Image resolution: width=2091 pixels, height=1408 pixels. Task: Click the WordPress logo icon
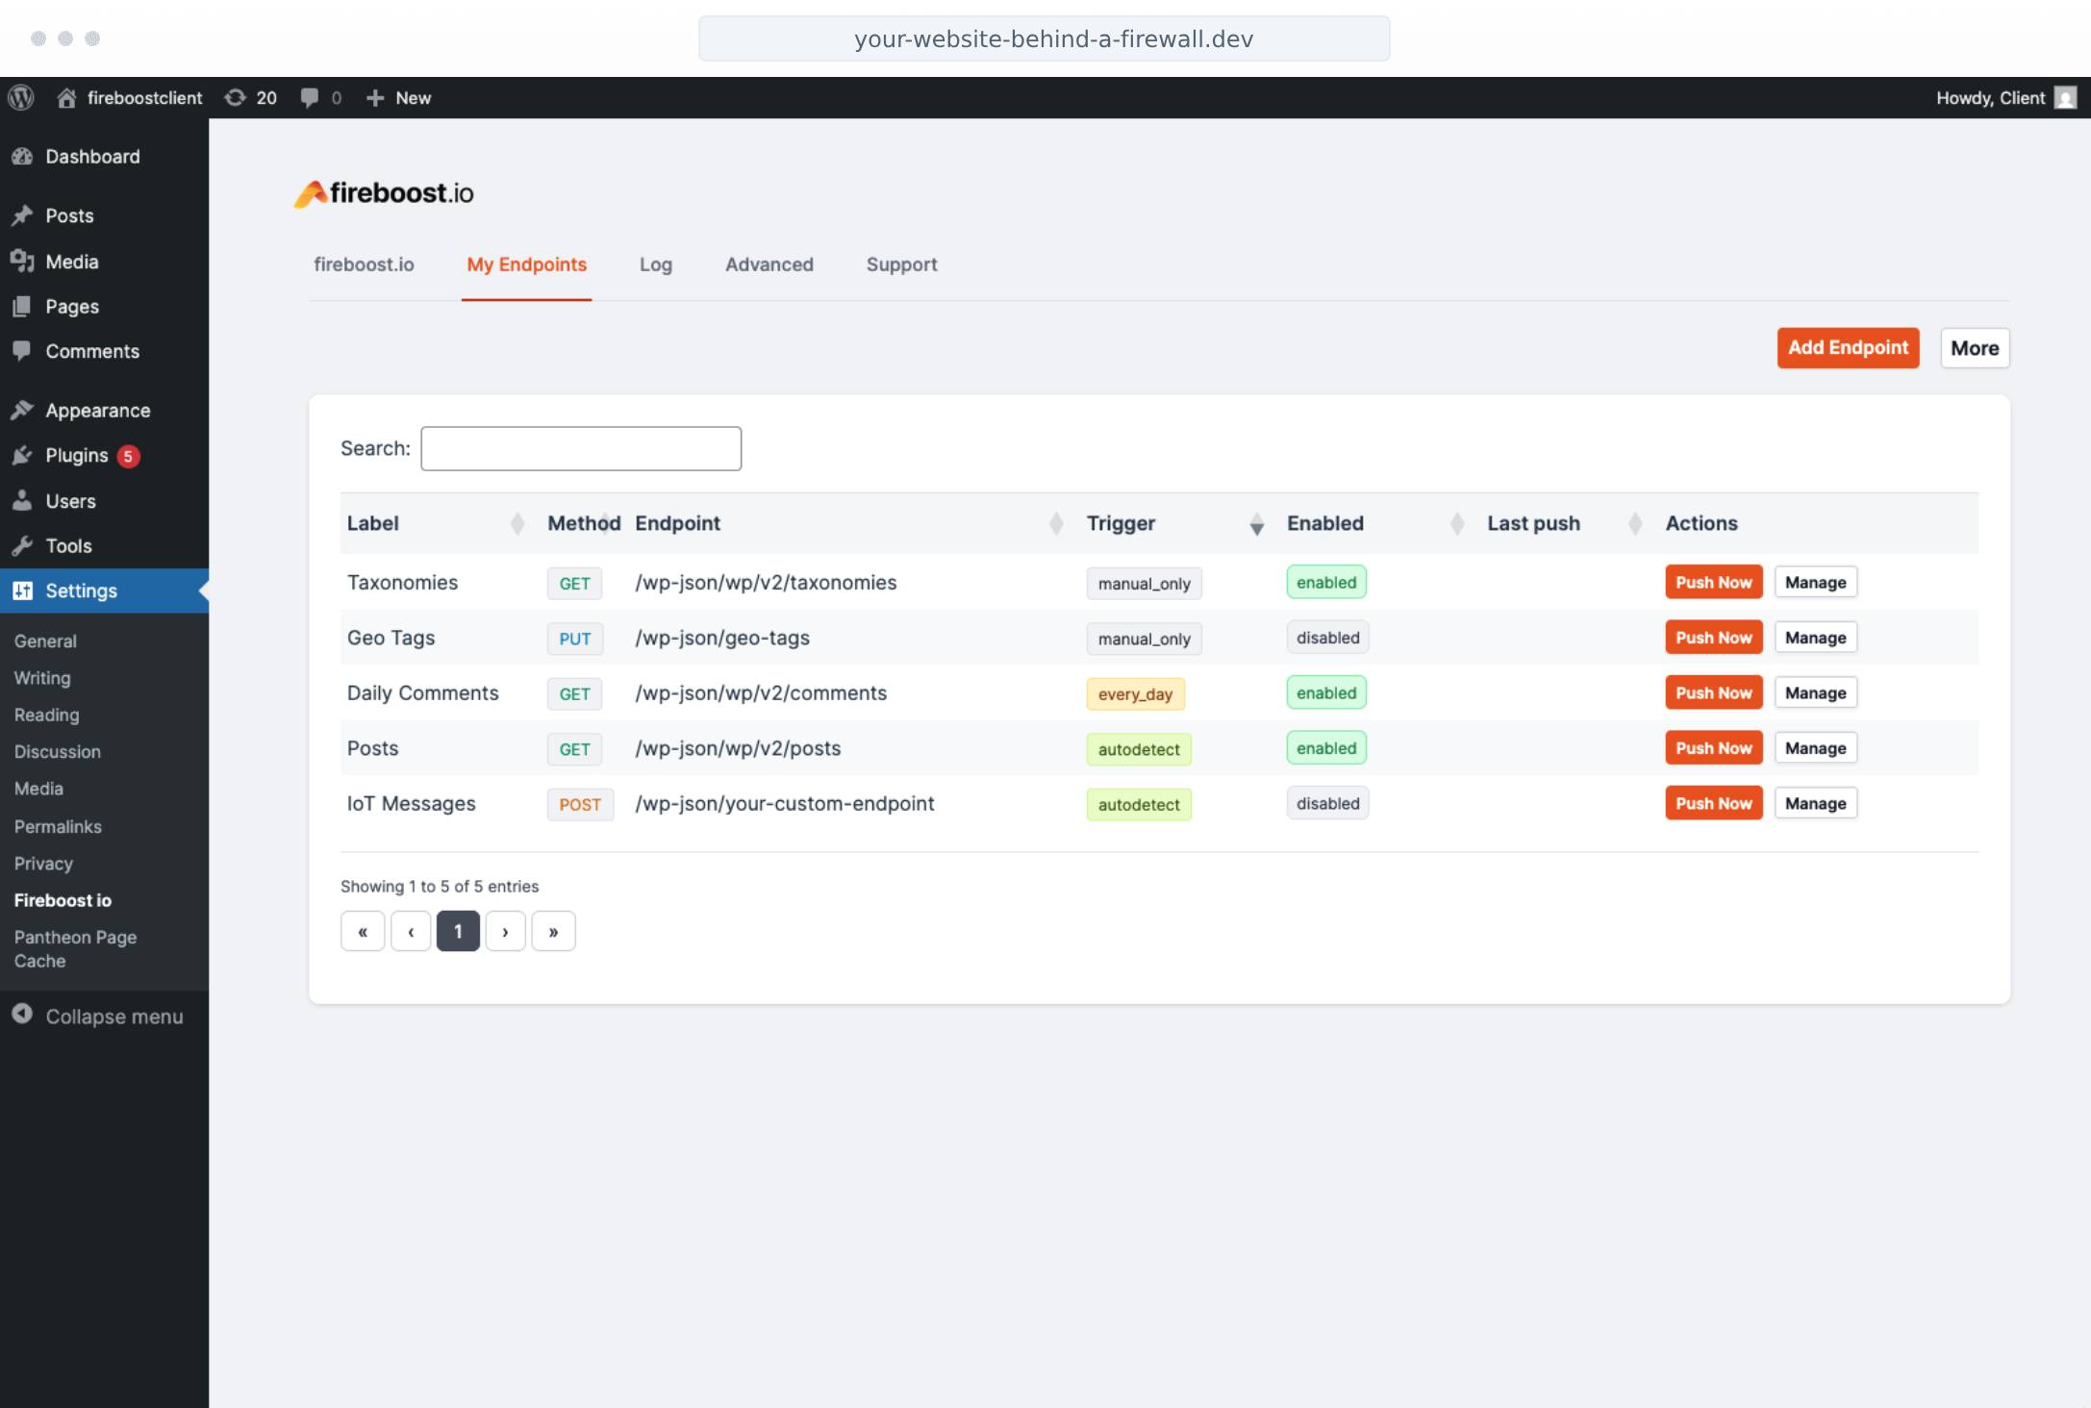pyautogui.click(x=21, y=97)
